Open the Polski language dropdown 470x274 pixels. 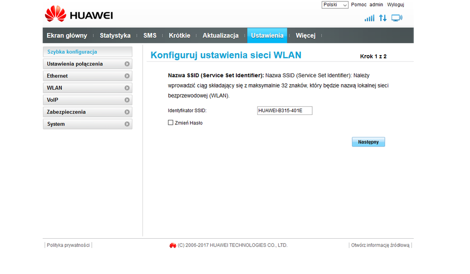pos(335,5)
